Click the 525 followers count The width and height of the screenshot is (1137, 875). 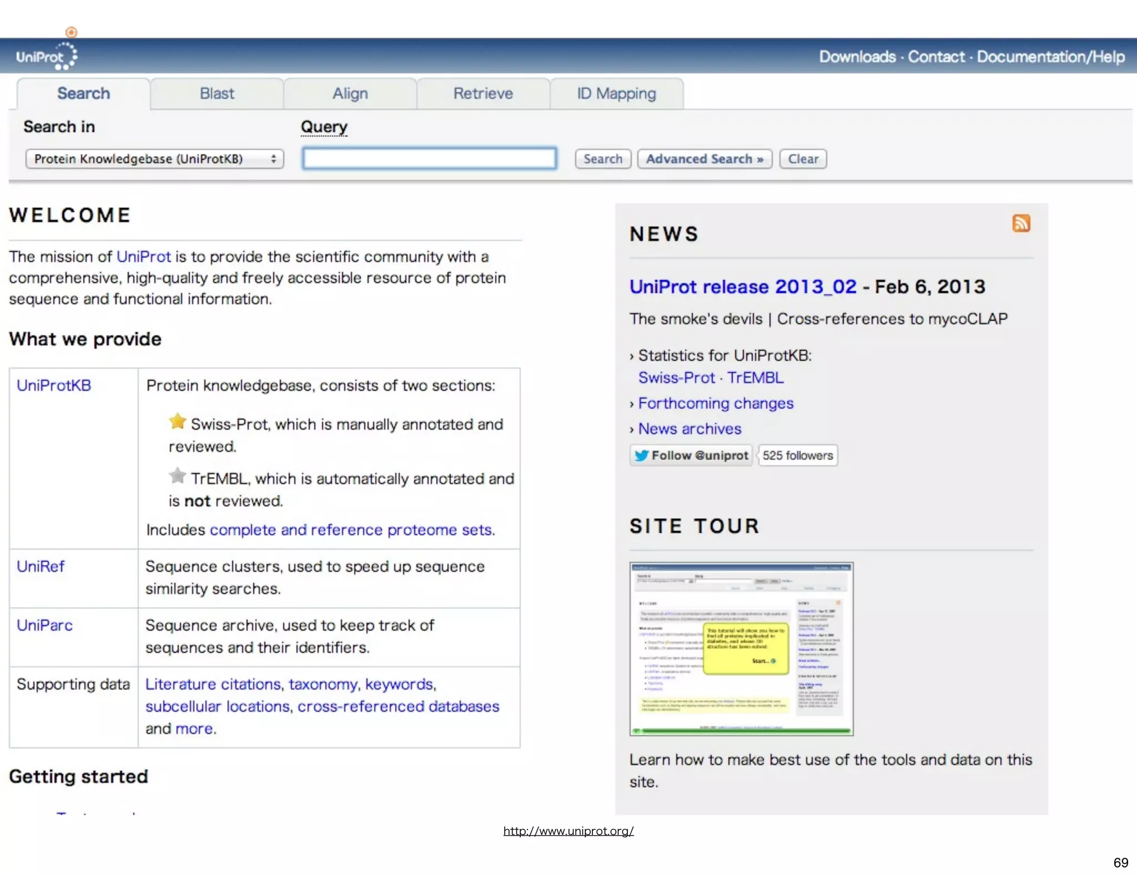797,455
